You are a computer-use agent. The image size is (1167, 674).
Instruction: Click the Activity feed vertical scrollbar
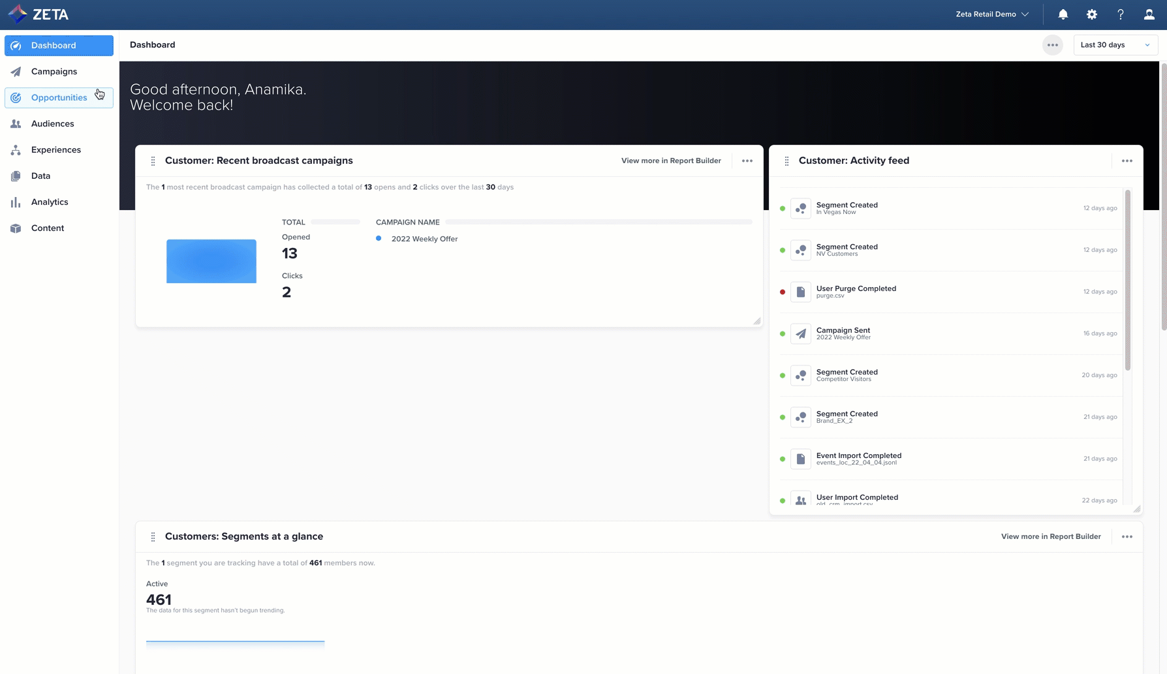pos(1128,281)
